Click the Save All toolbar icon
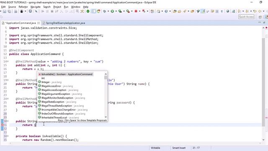This screenshot has height=151, width=268. [9, 11]
